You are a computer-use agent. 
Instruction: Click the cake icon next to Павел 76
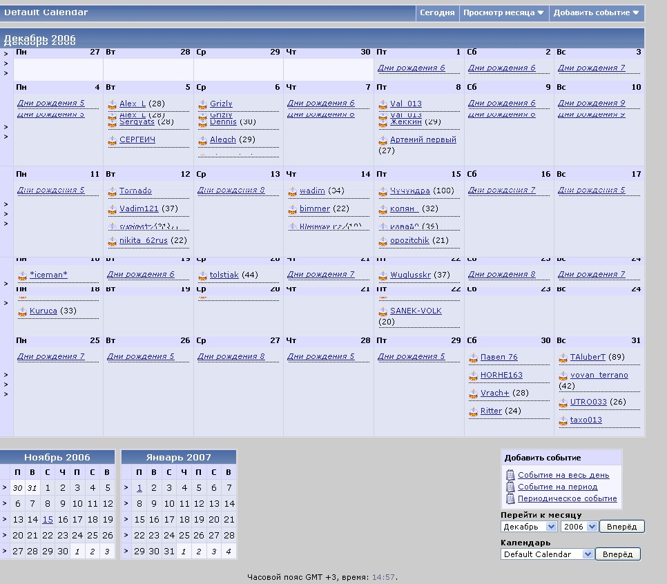473,358
